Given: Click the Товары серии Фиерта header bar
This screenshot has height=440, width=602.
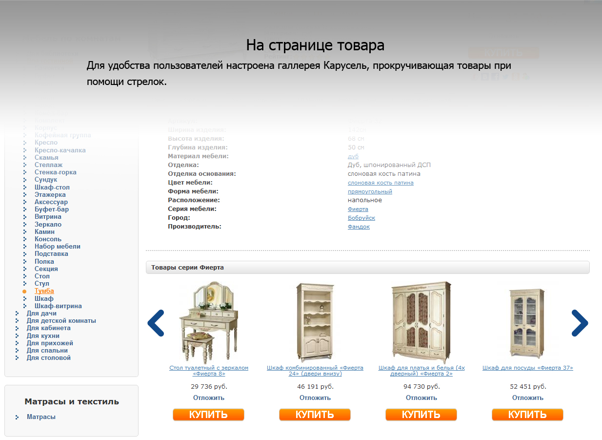Looking at the screenshot, I should click(368, 268).
